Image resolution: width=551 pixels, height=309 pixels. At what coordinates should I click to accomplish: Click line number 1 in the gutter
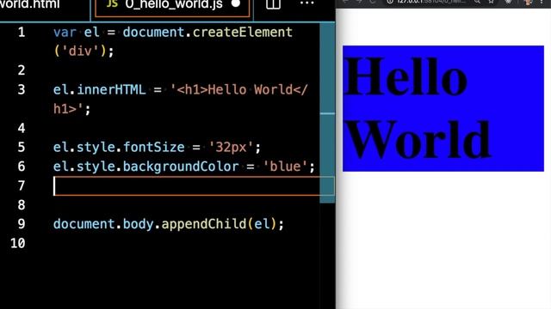[22, 33]
